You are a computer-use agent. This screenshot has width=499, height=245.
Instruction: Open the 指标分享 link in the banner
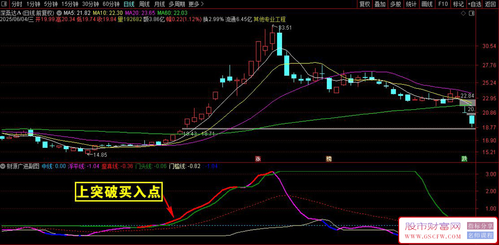(479, 226)
